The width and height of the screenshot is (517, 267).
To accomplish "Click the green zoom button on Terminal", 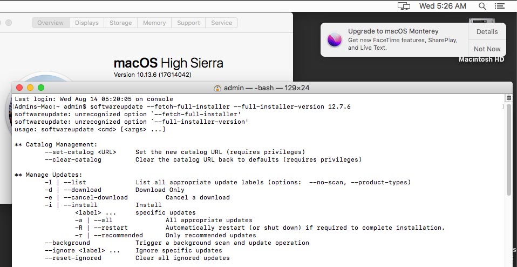I will pos(41,88).
